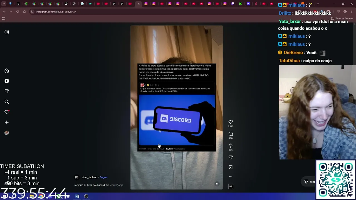
Task: Open the reel's comments icon
Action: pyautogui.click(x=231, y=134)
